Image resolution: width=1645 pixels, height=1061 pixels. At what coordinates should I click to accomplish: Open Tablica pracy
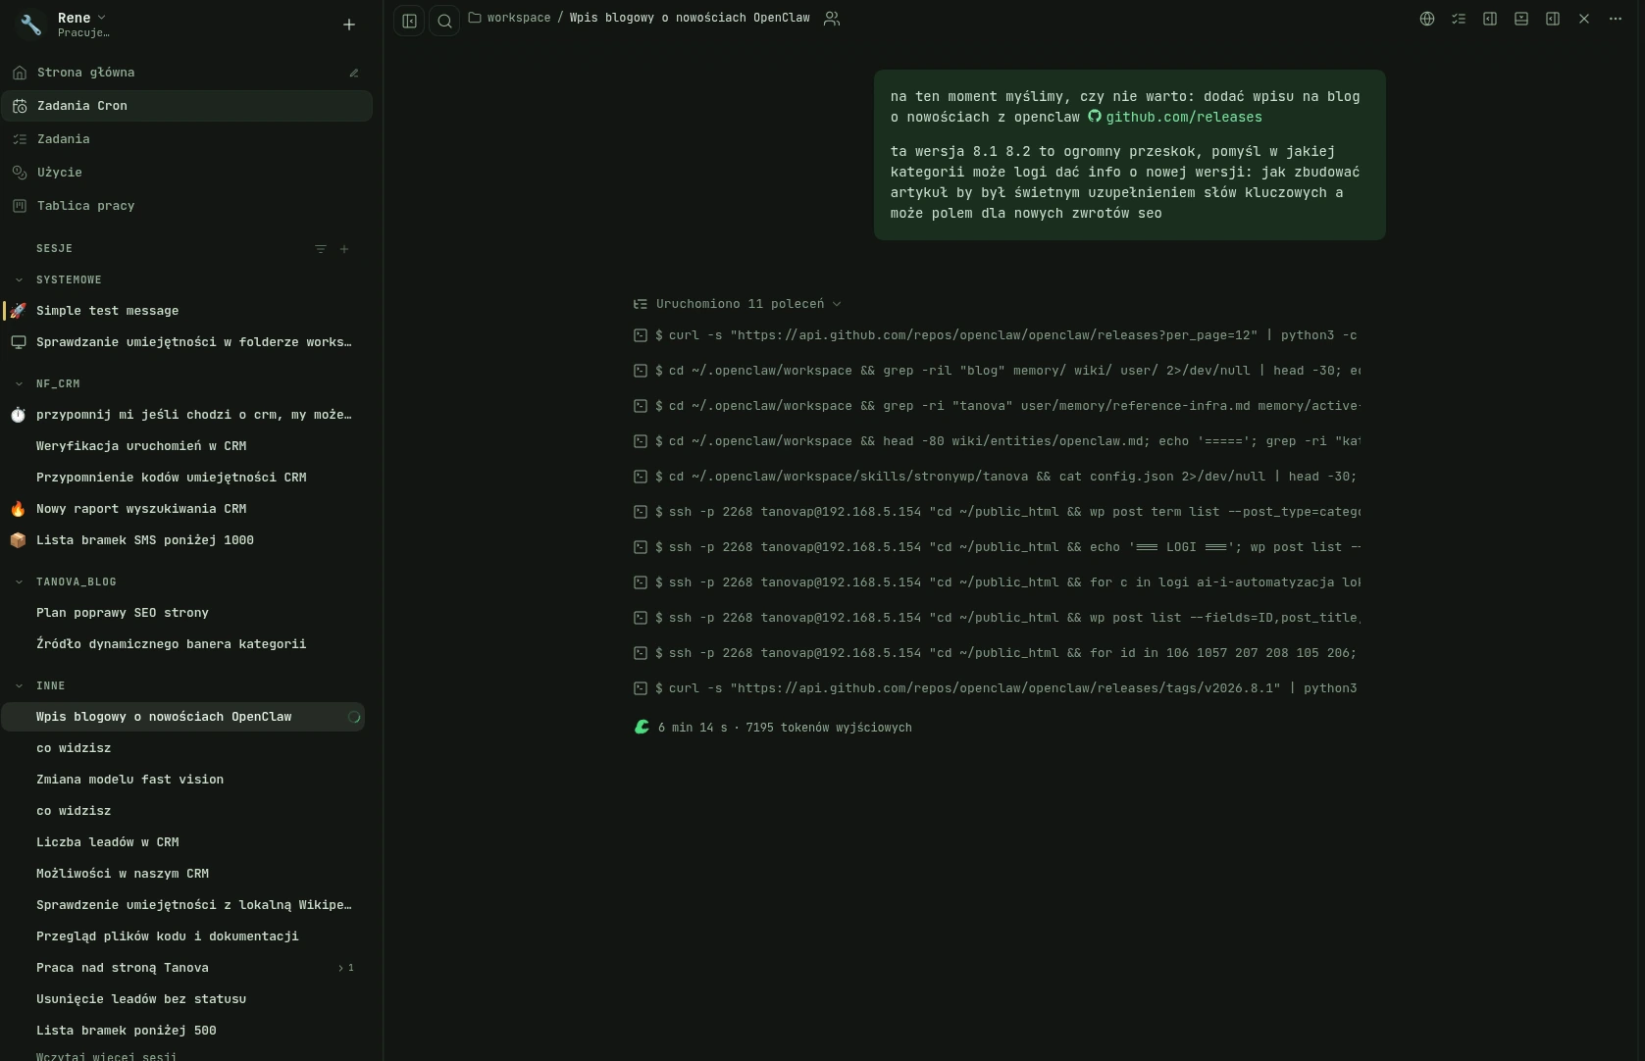click(186, 206)
